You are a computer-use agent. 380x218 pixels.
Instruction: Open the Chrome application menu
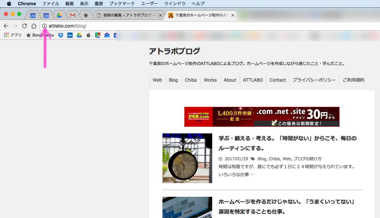(x=27, y=4)
